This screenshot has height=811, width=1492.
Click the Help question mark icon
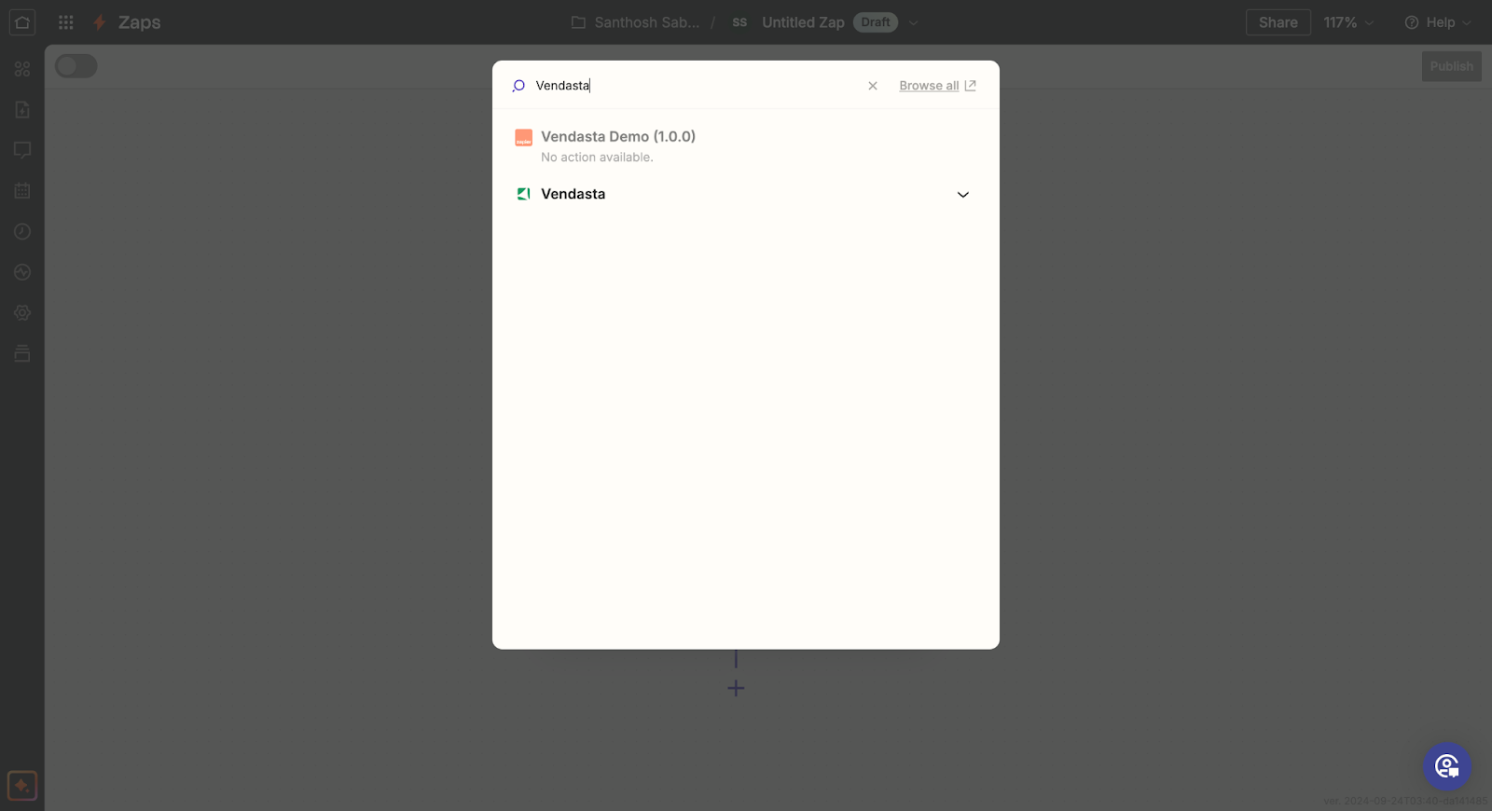[x=1412, y=22]
